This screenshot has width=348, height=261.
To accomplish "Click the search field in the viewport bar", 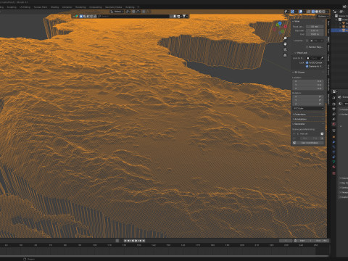I will pos(134,16).
